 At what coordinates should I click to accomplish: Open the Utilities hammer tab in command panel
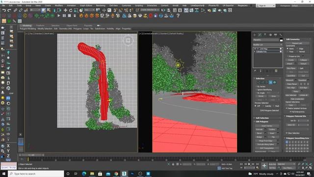pyautogui.click(x=281, y=35)
